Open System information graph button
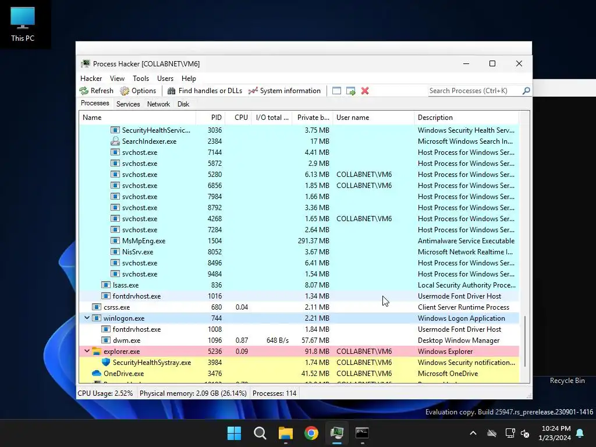Screen dimensions: 596x447 [284, 91]
